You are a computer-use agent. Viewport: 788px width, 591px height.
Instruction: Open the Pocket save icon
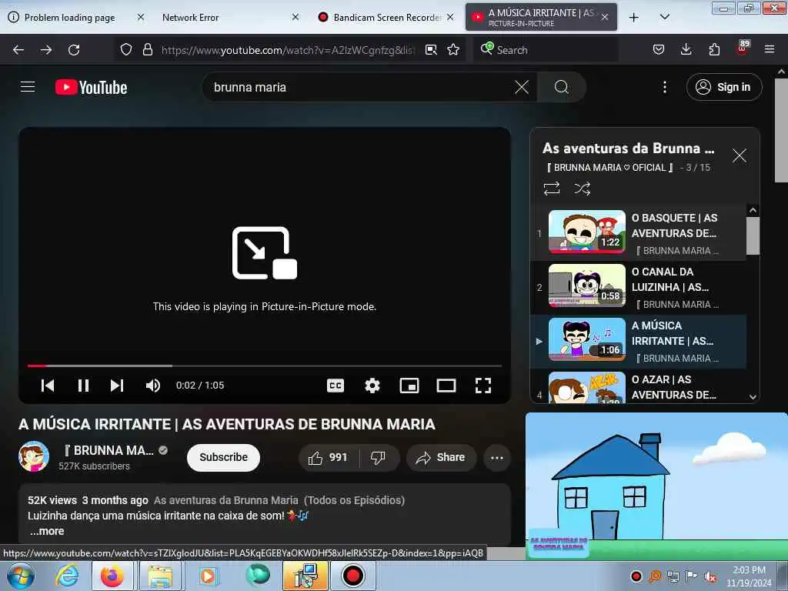[659, 49]
